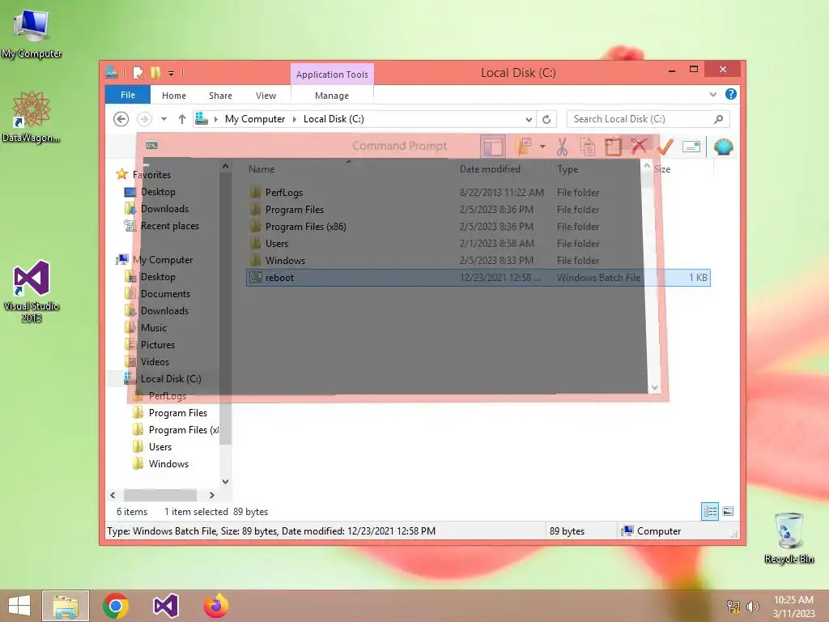
Task: Sort by the Name column header
Action: [261, 169]
